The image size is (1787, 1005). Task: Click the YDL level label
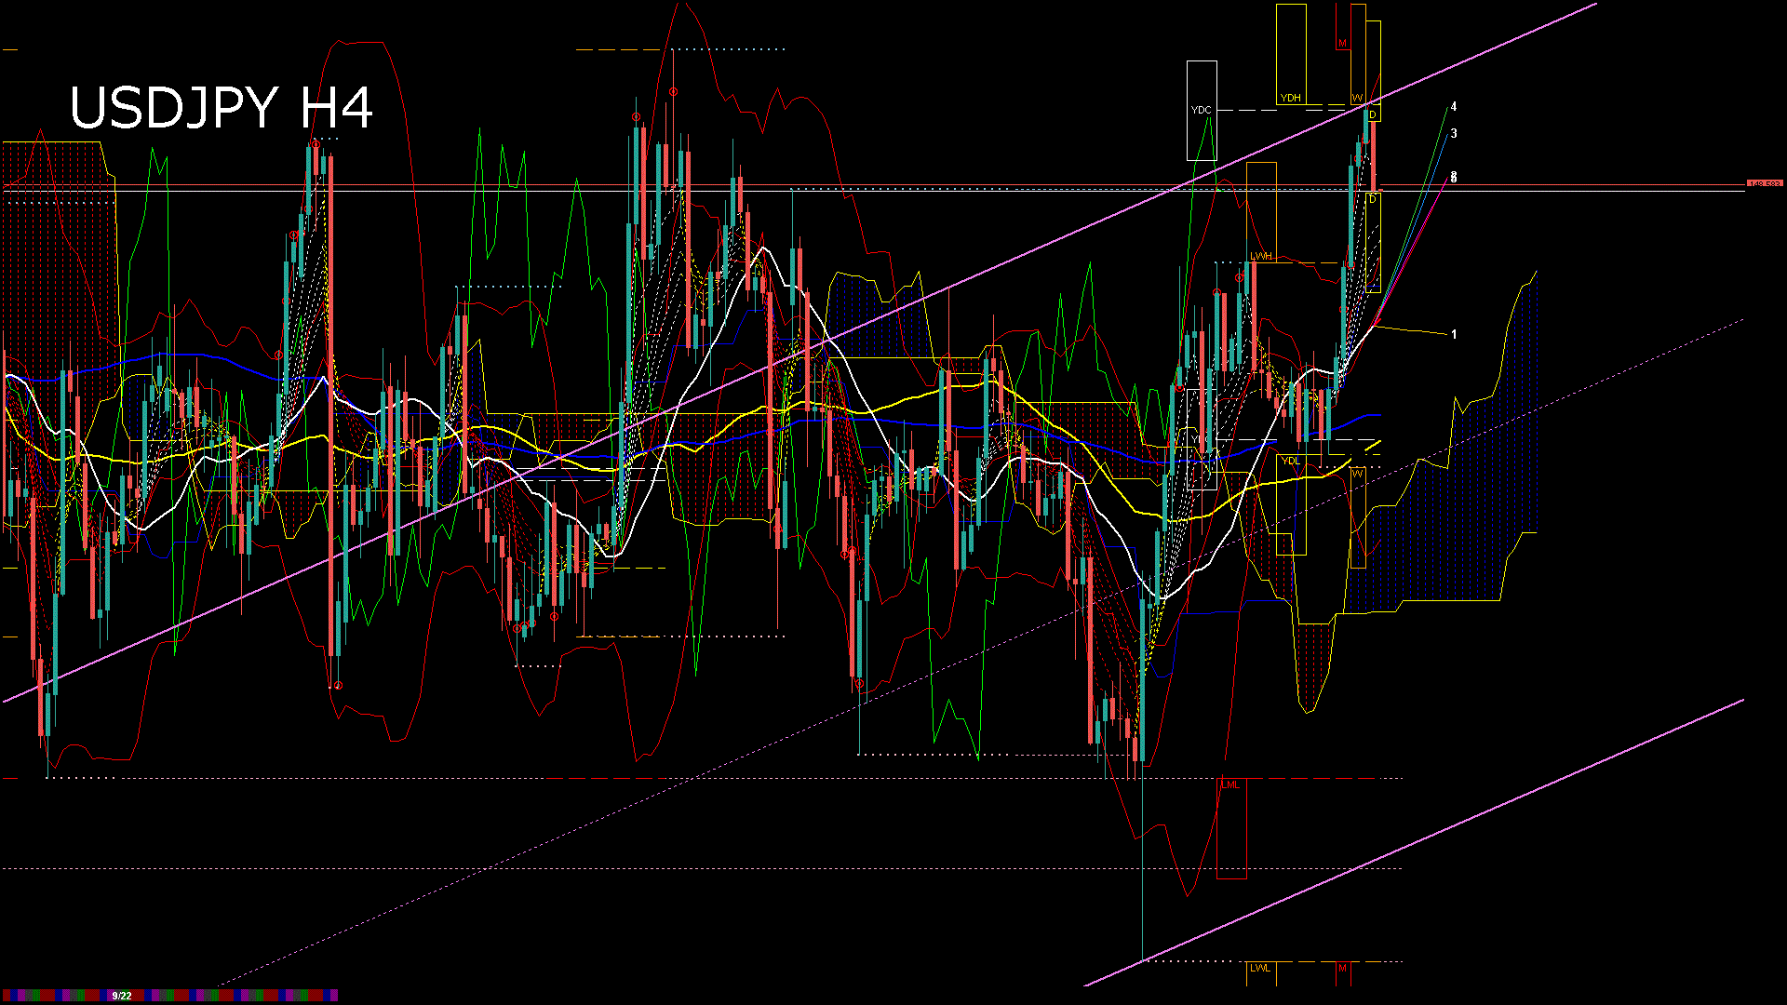pos(1290,461)
